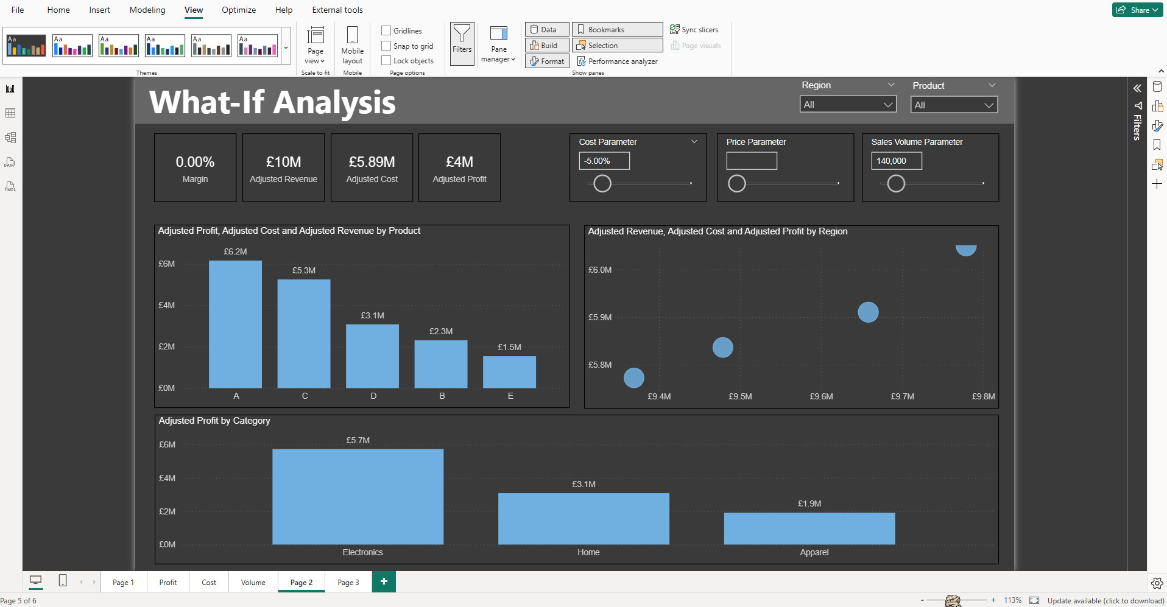Open the Data pane (cylinder icon)
Screen dimensions: 1167x607
[1158, 86]
